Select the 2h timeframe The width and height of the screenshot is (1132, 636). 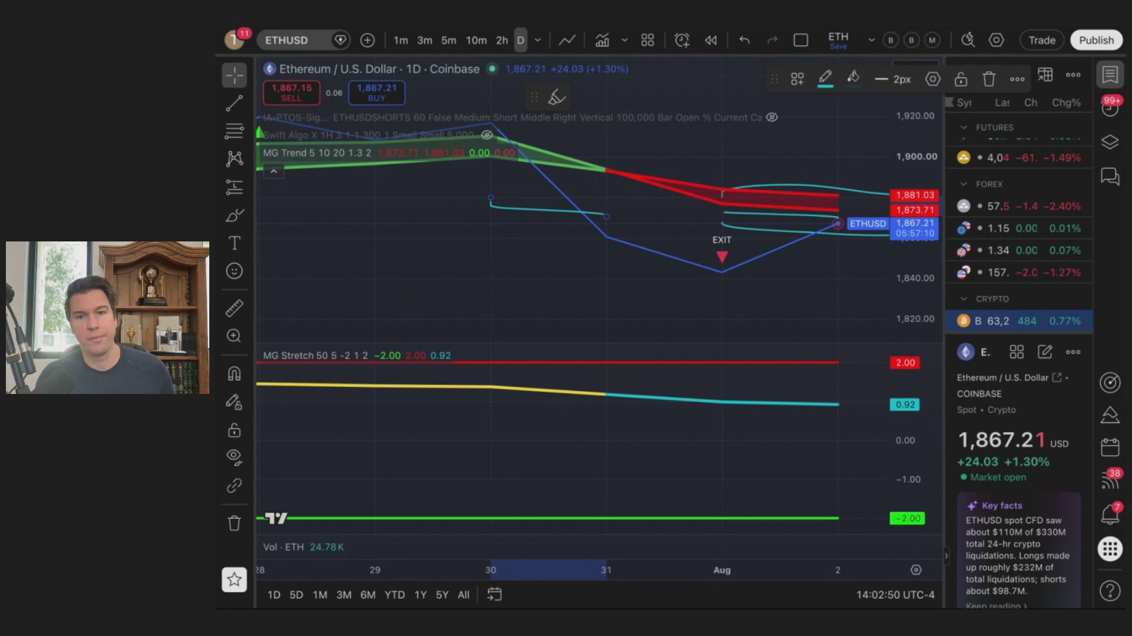click(502, 40)
